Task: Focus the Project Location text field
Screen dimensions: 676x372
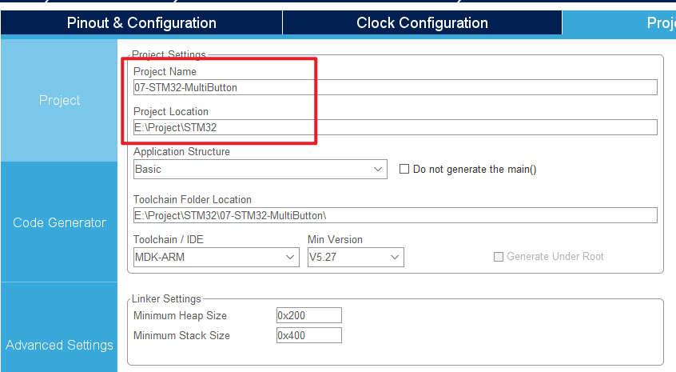Action: (x=395, y=127)
